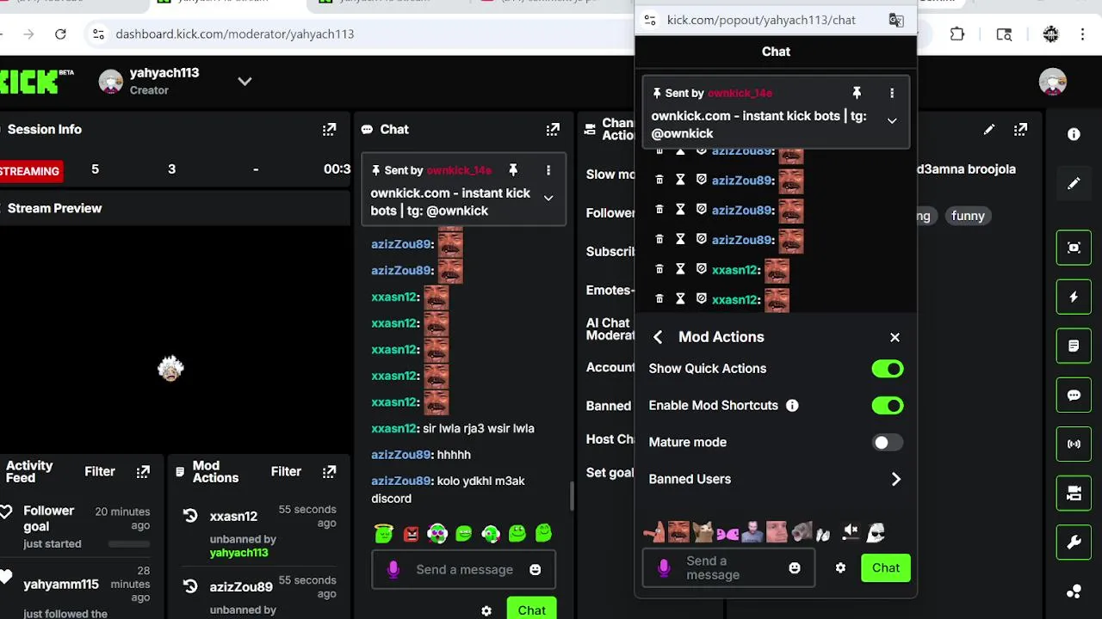Screen dimensions: 1102x619
Task: Send message with popout Chat button
Action: tap(885, 567)
